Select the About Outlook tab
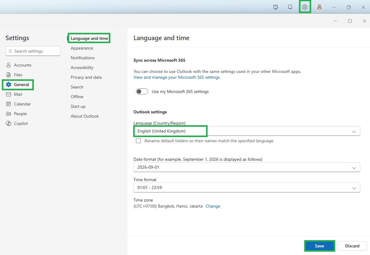Screen dimensions: 370x255 pos(85,116)
